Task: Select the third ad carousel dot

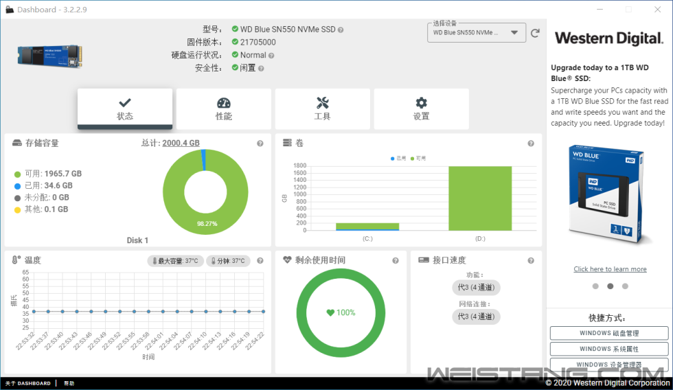Action: click(x=625, y=286)
